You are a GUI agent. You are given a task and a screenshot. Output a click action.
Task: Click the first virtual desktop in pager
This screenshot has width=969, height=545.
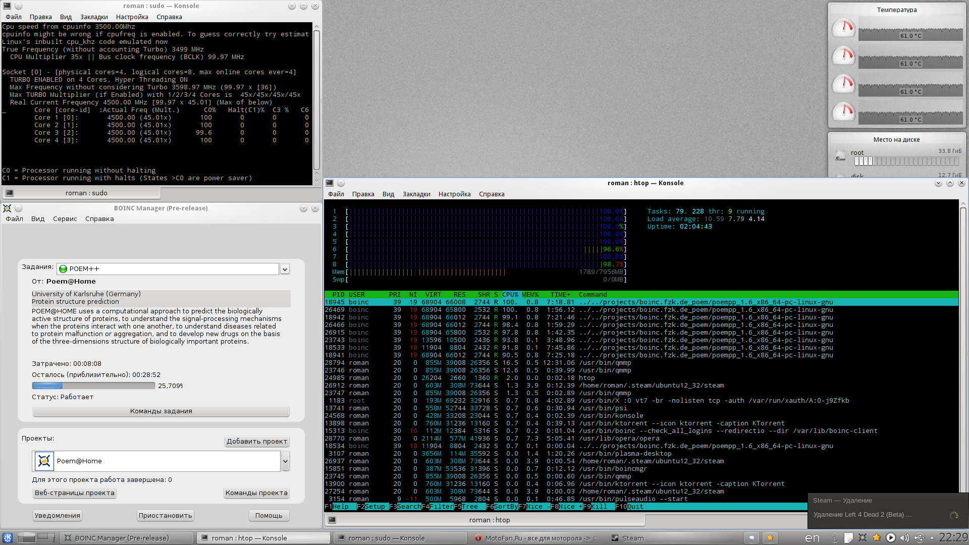click(27, 537)
